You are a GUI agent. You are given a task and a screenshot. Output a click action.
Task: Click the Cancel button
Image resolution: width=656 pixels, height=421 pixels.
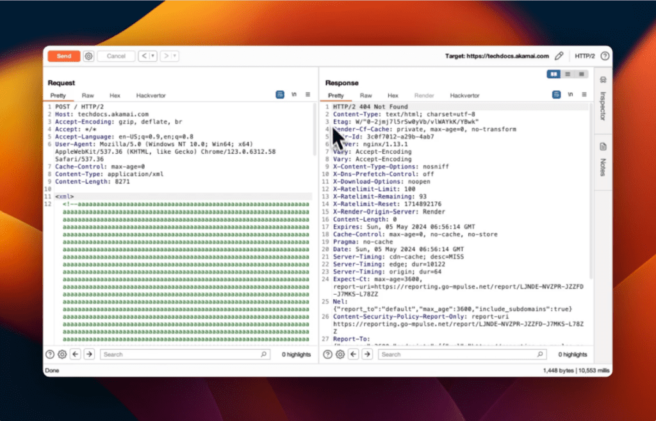point(116,56)
